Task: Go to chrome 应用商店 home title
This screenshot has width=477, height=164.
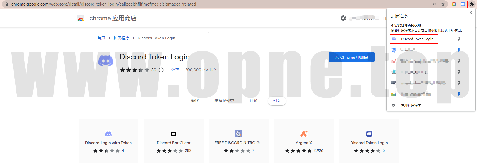Action: [113, 18]
